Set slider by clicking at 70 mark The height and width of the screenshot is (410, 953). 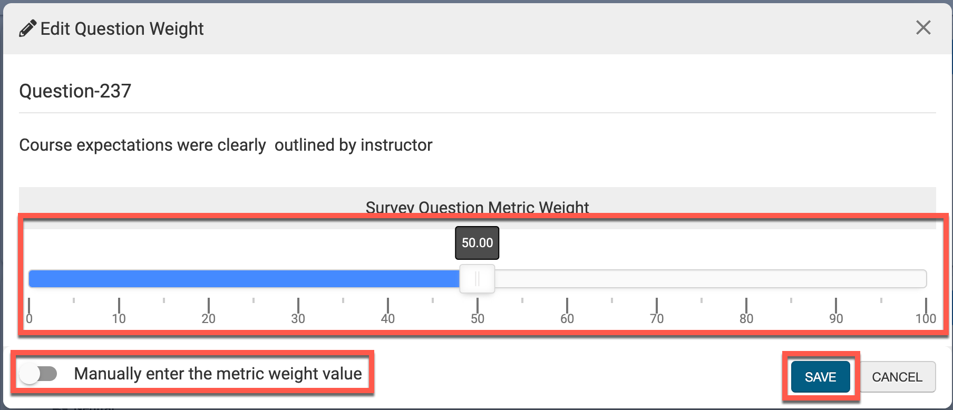click(x=657, y=279)
